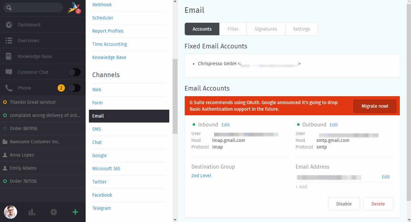411x222 pixels.
Task: Open the Order 887956 ticket
Action: click(43, 128)
